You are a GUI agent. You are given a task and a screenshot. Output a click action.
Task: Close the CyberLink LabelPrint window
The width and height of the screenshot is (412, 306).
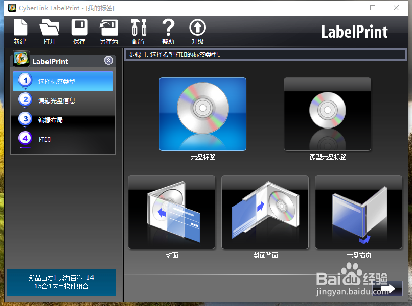coord(396,8)
